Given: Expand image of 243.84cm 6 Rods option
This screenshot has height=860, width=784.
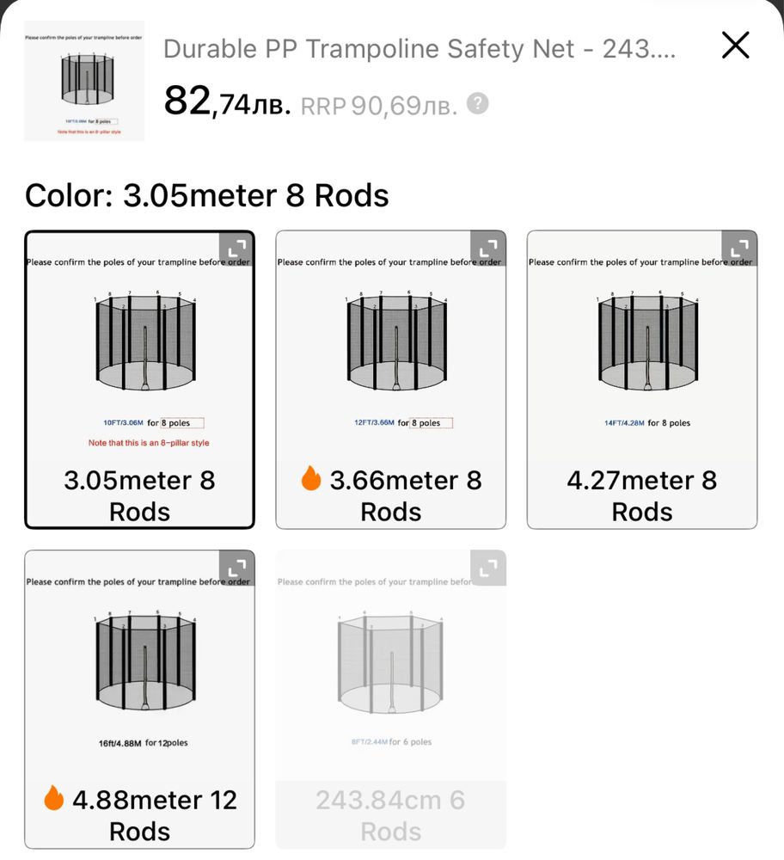Looking at the screenshot, I should (x=488, y=568).
